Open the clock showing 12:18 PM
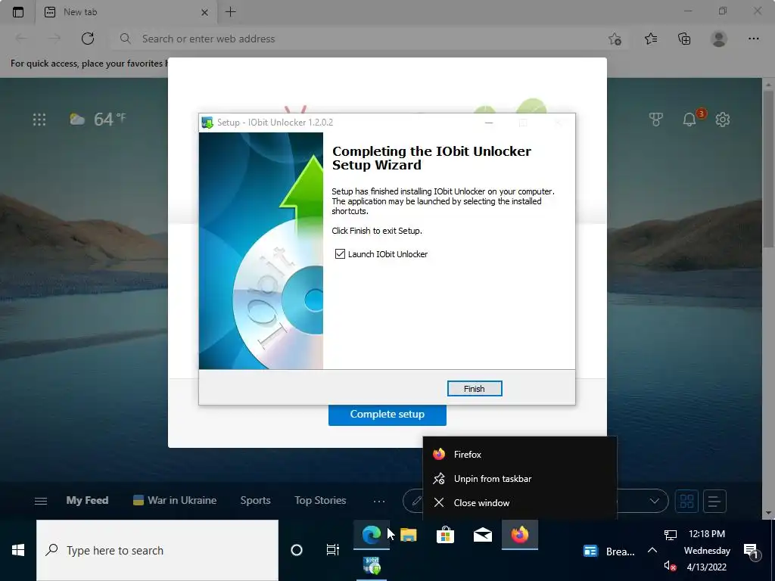Screen dimensions: 775x581 pyautogui.click(x=707, y=551)
